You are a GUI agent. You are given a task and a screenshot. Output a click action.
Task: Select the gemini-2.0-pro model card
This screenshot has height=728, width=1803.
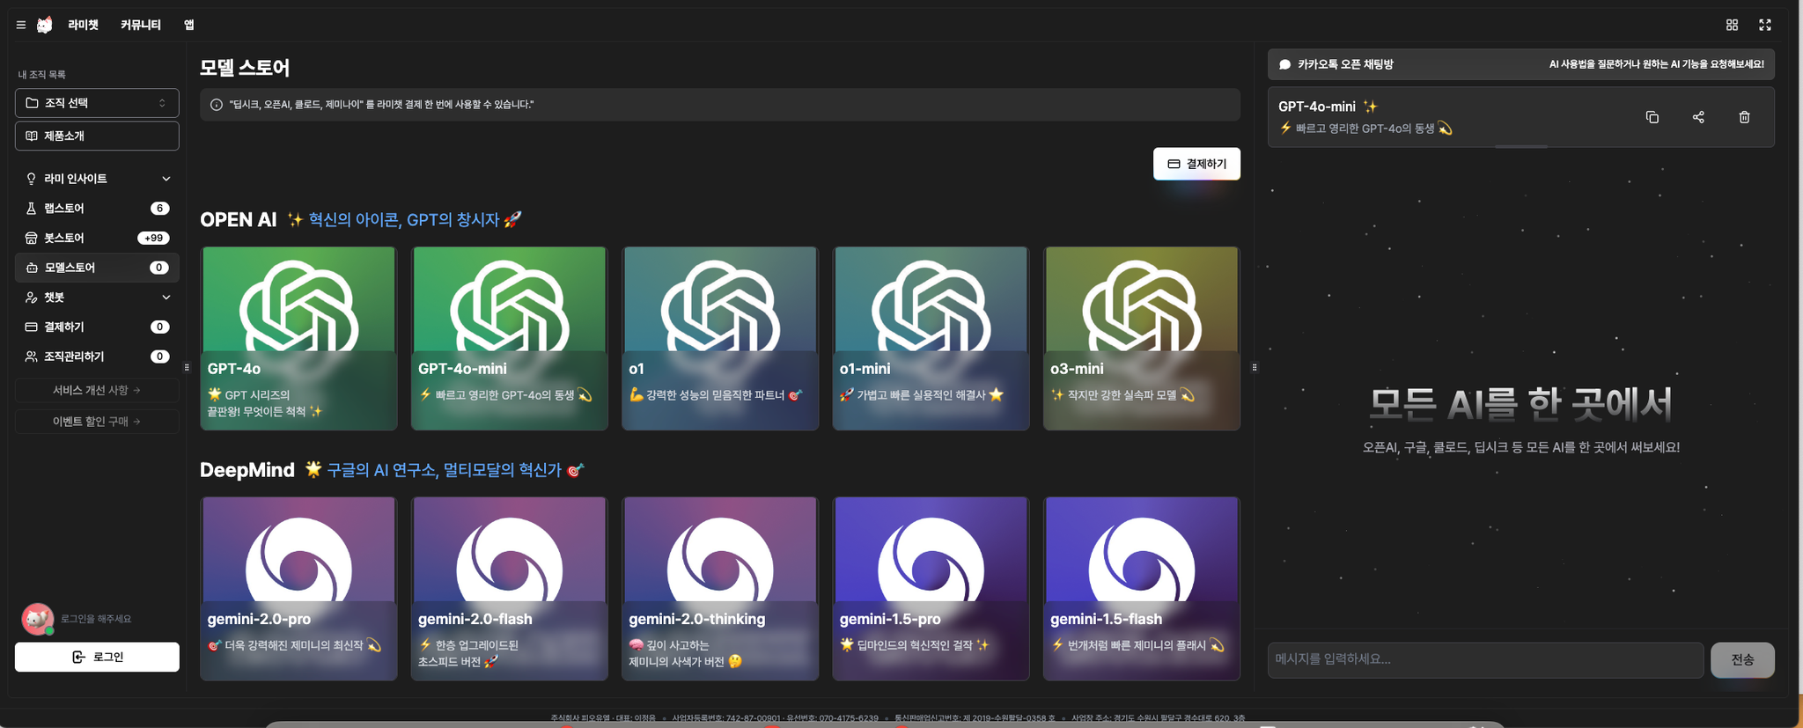[x=298, y=588]
